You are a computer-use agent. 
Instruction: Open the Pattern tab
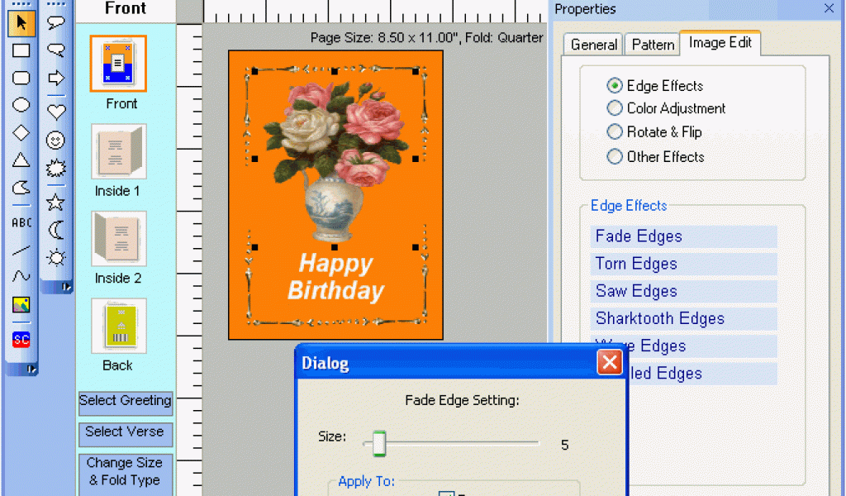(x=653, y=45)
